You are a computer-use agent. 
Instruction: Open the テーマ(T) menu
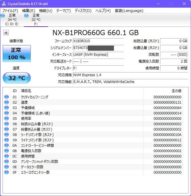pos(63,11)
